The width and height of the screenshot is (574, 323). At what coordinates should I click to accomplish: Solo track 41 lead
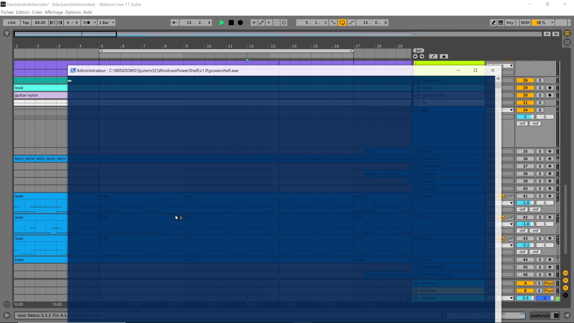(540, 196)
